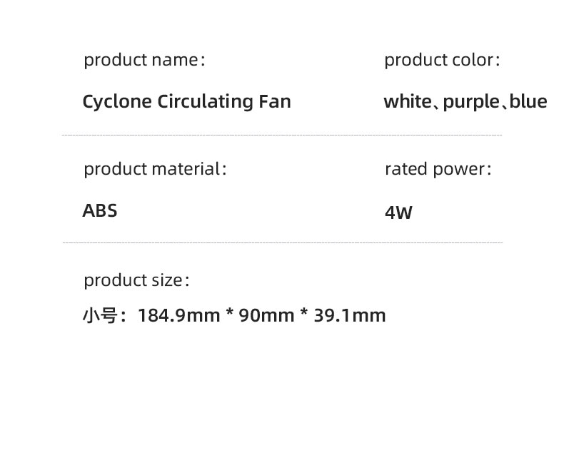Click the "ABS" material value
The width and height of the screenshot is (564, 450).
pyautogui.click(x=100, y=211)
